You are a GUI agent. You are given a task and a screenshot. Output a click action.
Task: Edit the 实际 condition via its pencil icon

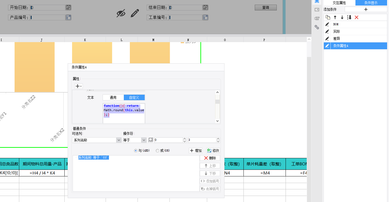click(x=327, y=31)
